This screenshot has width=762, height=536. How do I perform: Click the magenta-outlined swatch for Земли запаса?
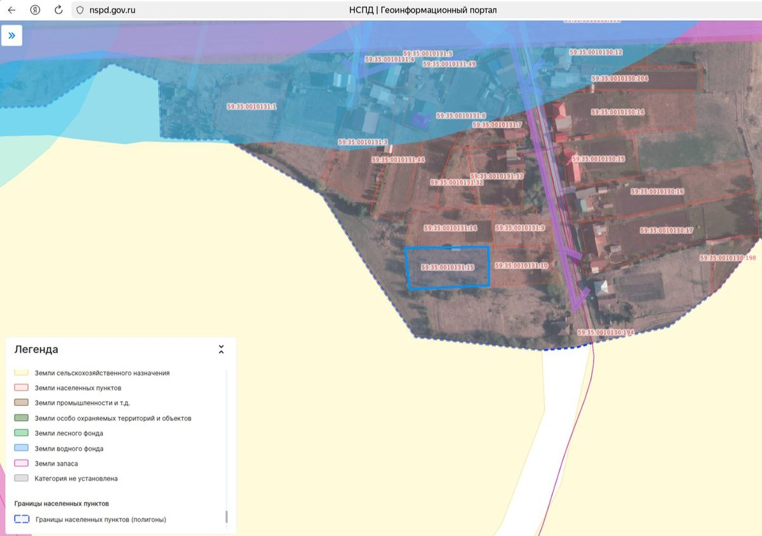[22, 464]
